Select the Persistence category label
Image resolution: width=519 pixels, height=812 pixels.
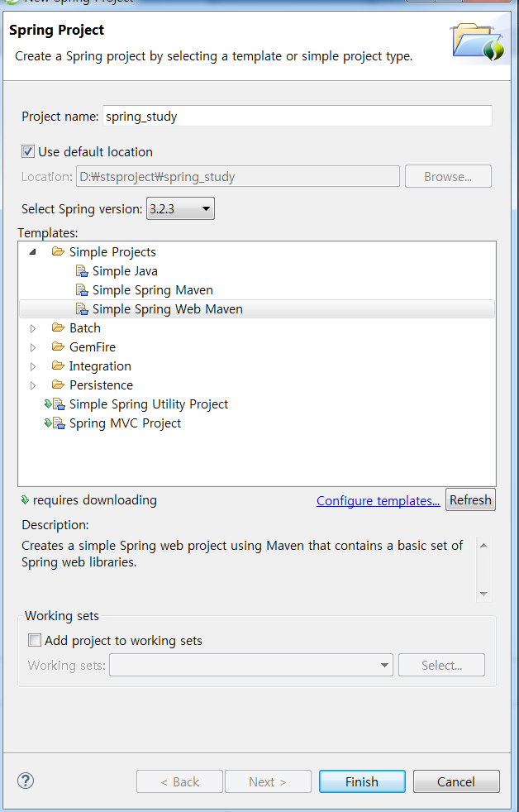[101, 385]
